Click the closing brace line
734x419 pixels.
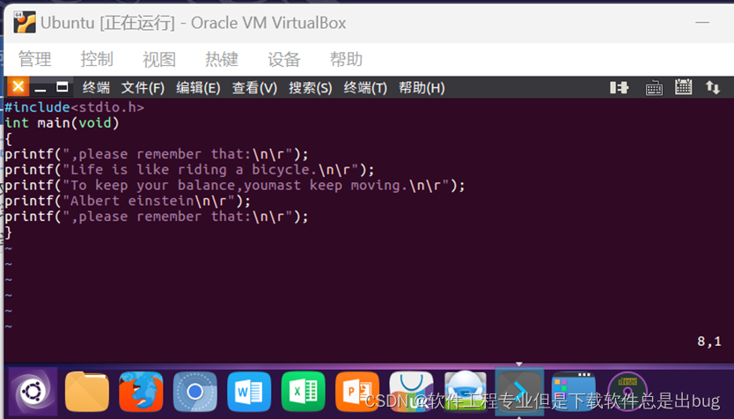[x=9, y=232]
